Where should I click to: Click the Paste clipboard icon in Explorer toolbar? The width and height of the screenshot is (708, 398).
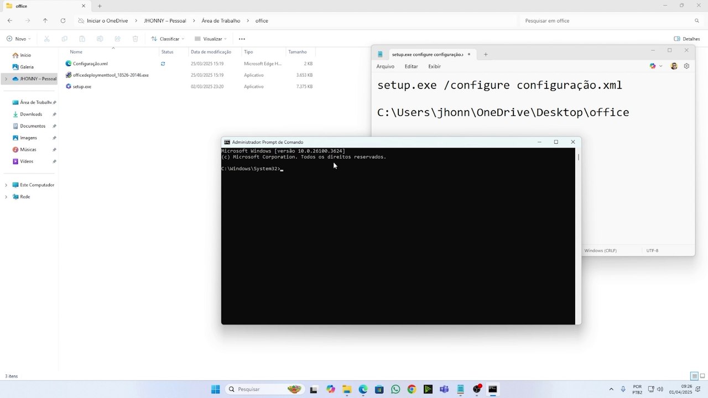pyautogui.click(x=82, y=39)
